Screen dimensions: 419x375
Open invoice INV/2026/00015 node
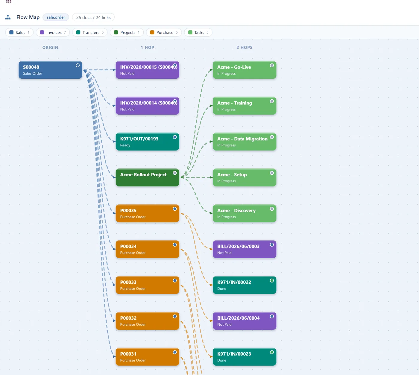point(147,70)
